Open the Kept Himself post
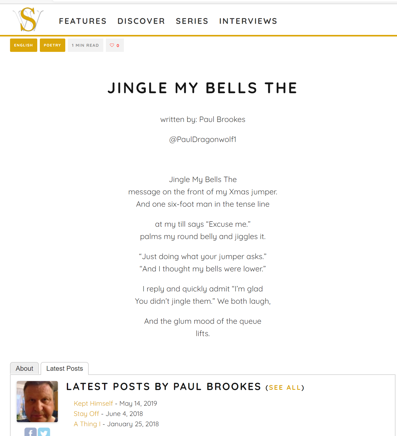The height and width of the screenshot is (436, 397). pyautogui.click(x=93, y=403)
